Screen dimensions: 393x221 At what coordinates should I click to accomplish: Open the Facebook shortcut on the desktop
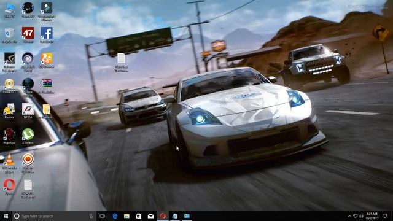[x=47, y=35]
